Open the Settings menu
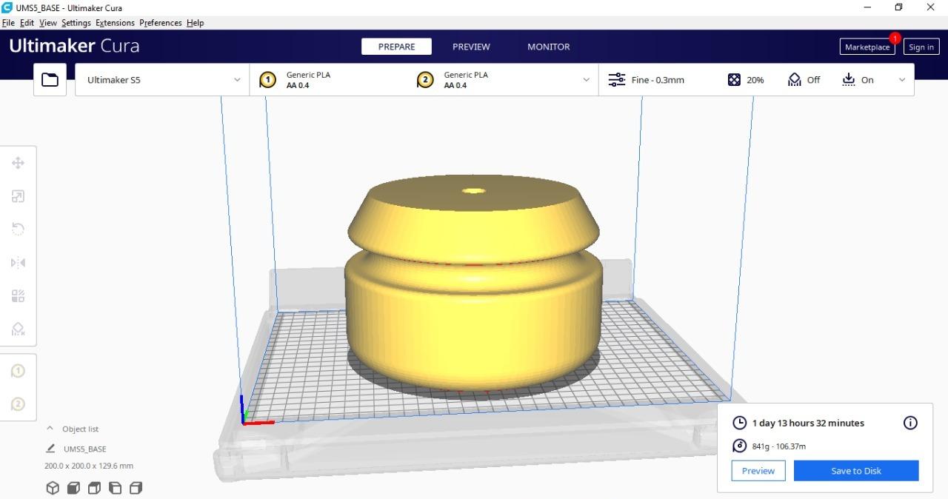948x499 pixels. pos(76,23)
